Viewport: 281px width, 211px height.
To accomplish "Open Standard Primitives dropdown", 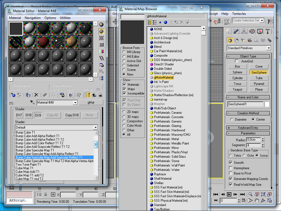I will [268, 48].
